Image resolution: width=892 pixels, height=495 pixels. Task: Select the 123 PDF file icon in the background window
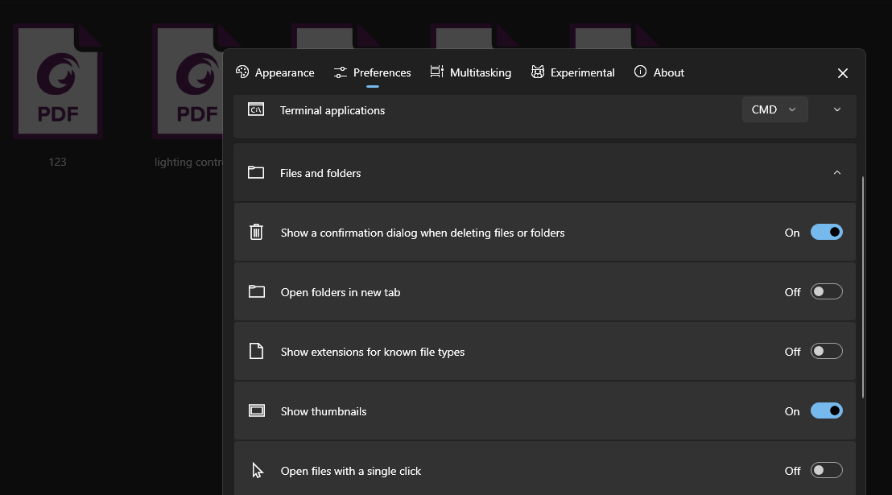pos(57,81)
